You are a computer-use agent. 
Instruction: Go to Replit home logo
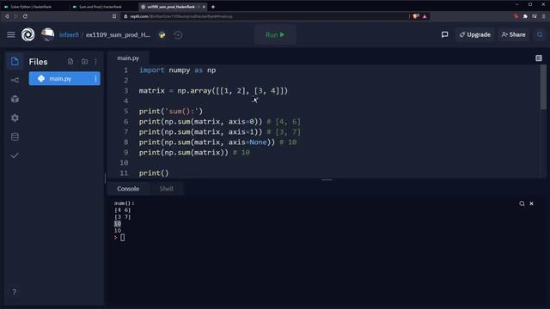pos(28,34)
